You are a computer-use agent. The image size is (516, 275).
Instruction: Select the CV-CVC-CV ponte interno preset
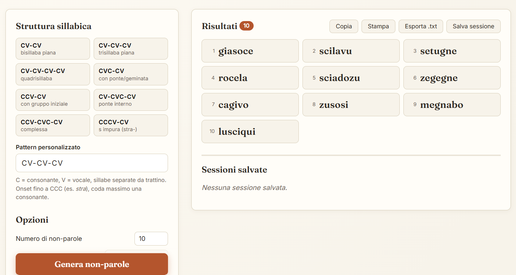pyautogui.click(x=131, y=100)
